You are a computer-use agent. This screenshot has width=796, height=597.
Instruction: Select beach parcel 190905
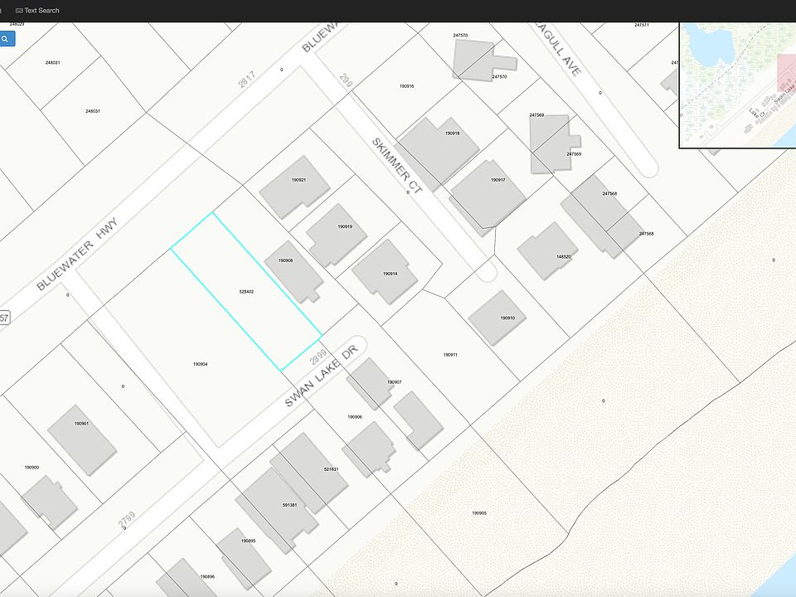[x=479, y=513]
